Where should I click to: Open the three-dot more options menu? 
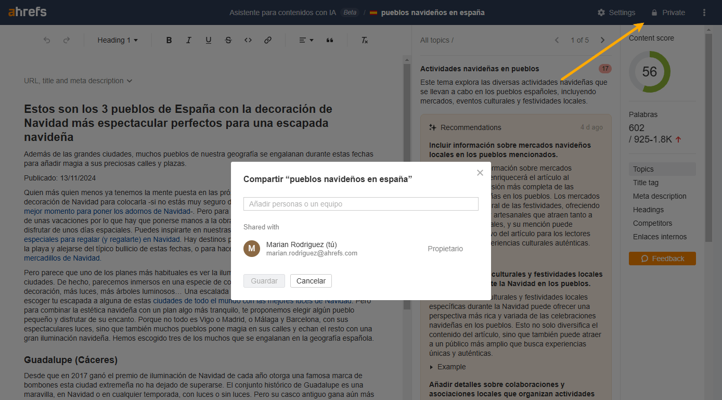(704, 12)
